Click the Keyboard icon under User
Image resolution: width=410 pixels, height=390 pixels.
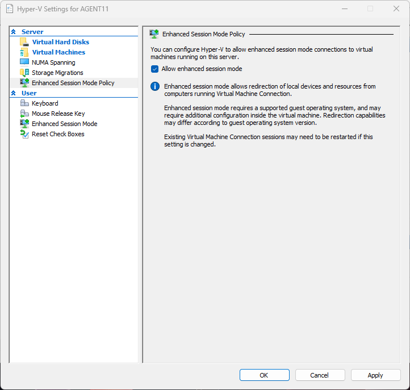pyautogui.click(x=24, y=103)
